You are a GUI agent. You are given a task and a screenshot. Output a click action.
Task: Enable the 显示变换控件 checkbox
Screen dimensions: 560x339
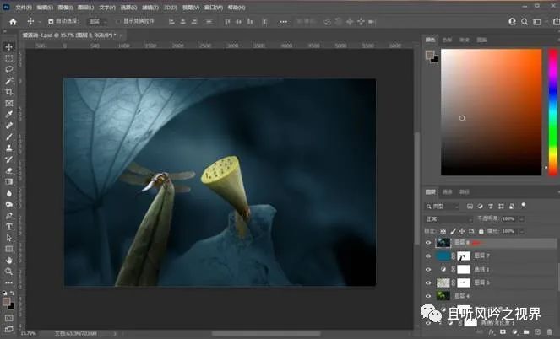point(117,21)
